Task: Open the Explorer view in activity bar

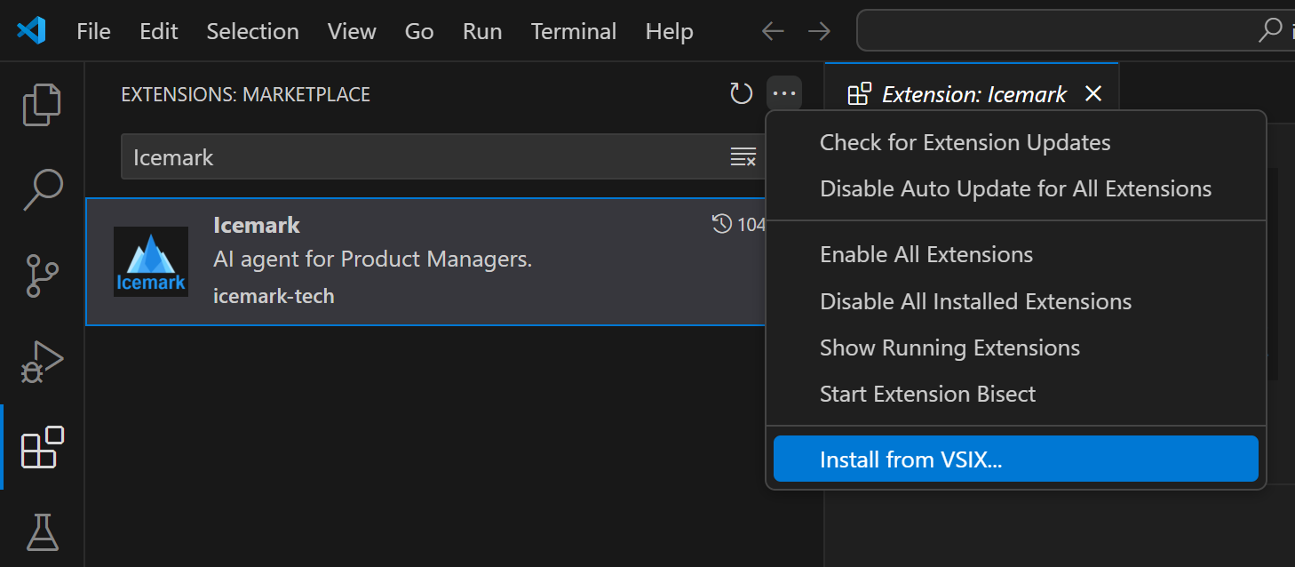Action: coord(42,104)
